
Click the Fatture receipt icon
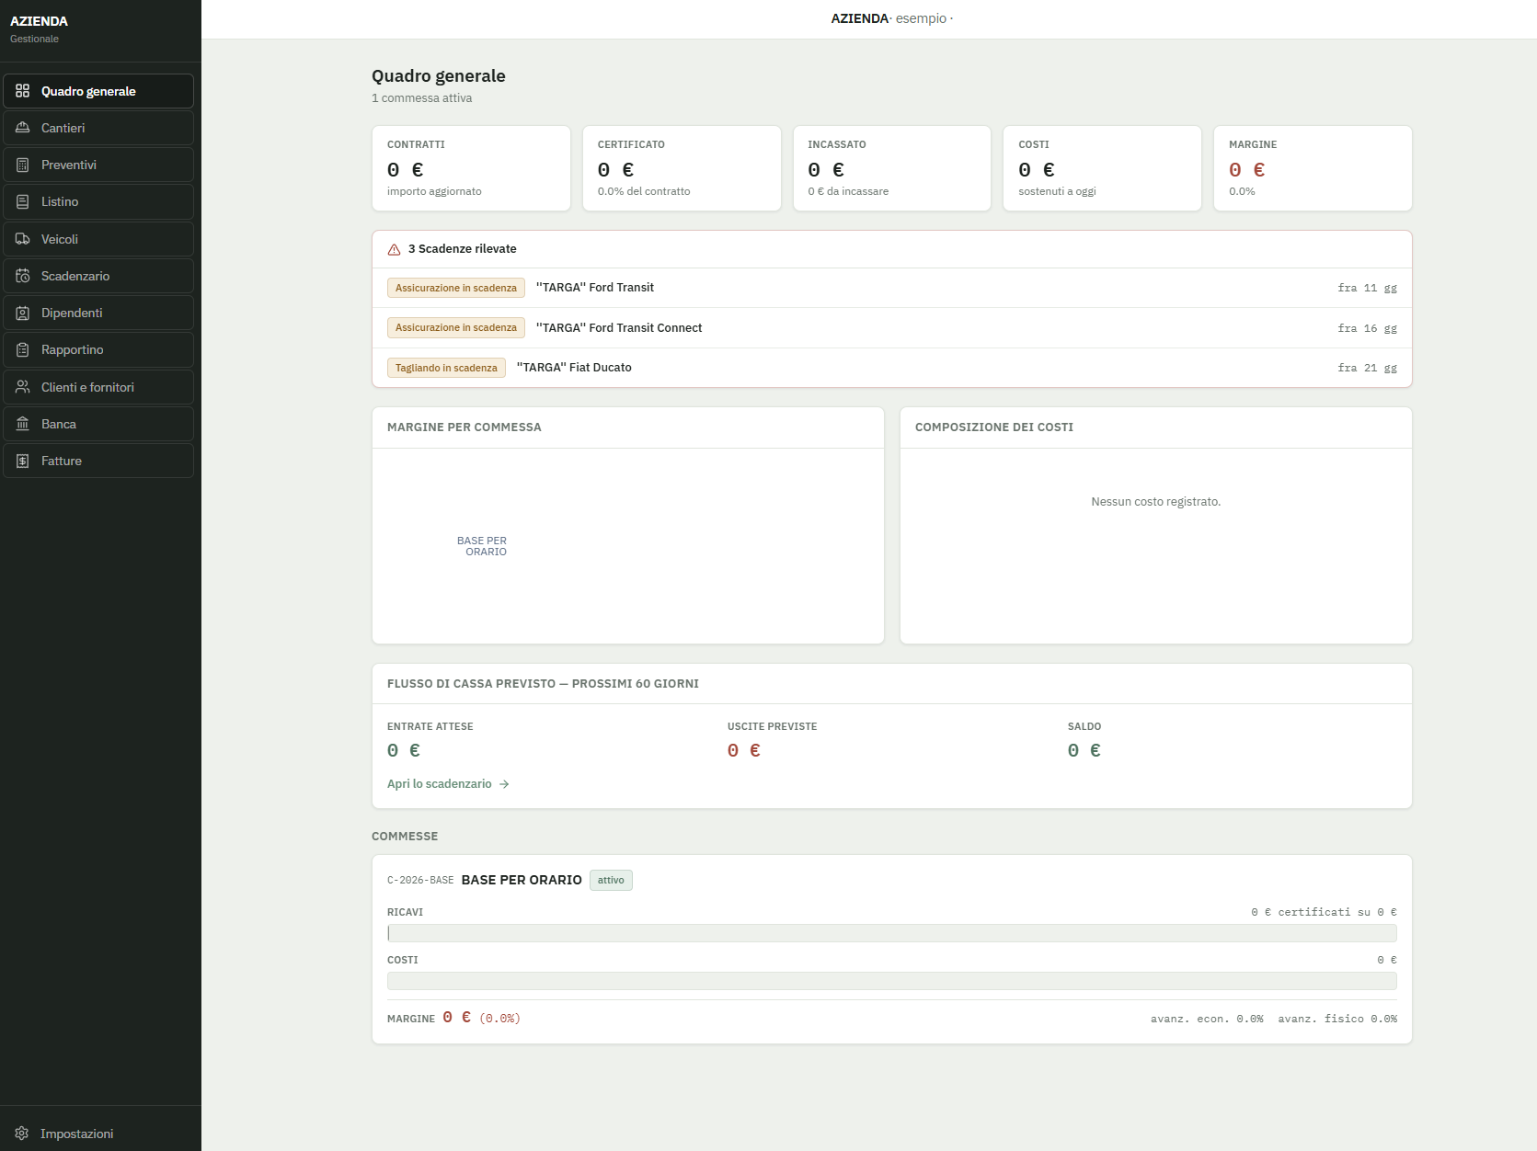[x=23, y=461]
